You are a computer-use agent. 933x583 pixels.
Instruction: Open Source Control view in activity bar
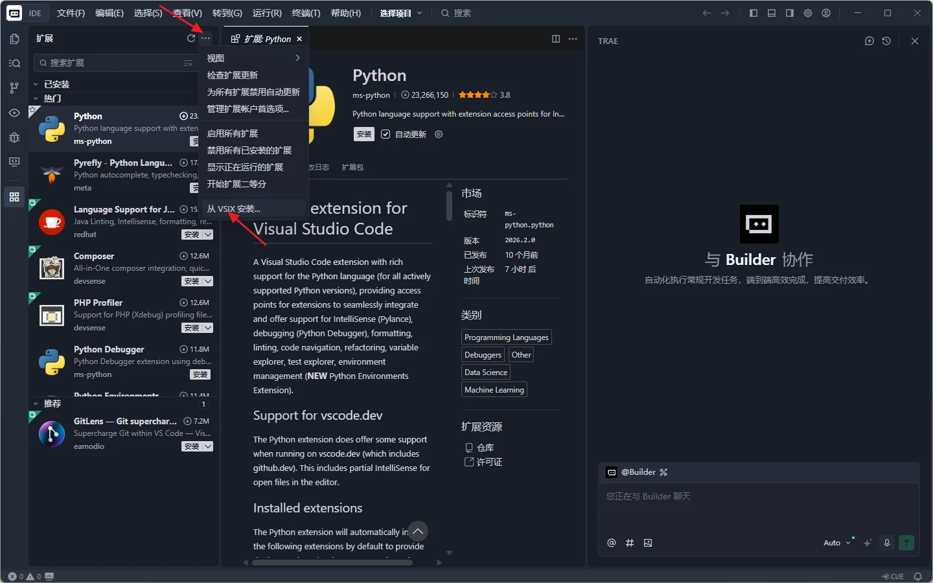[x=14, y=87]
